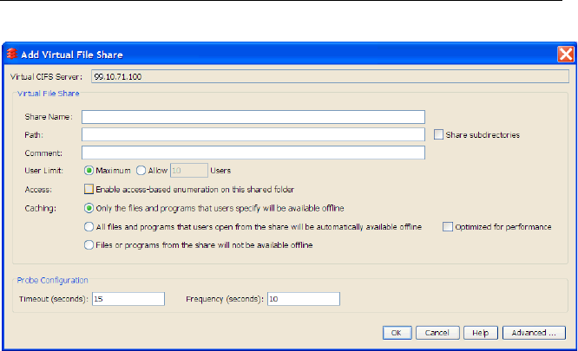
Task: Click the Comment text field
Action: tap(253, 153)
